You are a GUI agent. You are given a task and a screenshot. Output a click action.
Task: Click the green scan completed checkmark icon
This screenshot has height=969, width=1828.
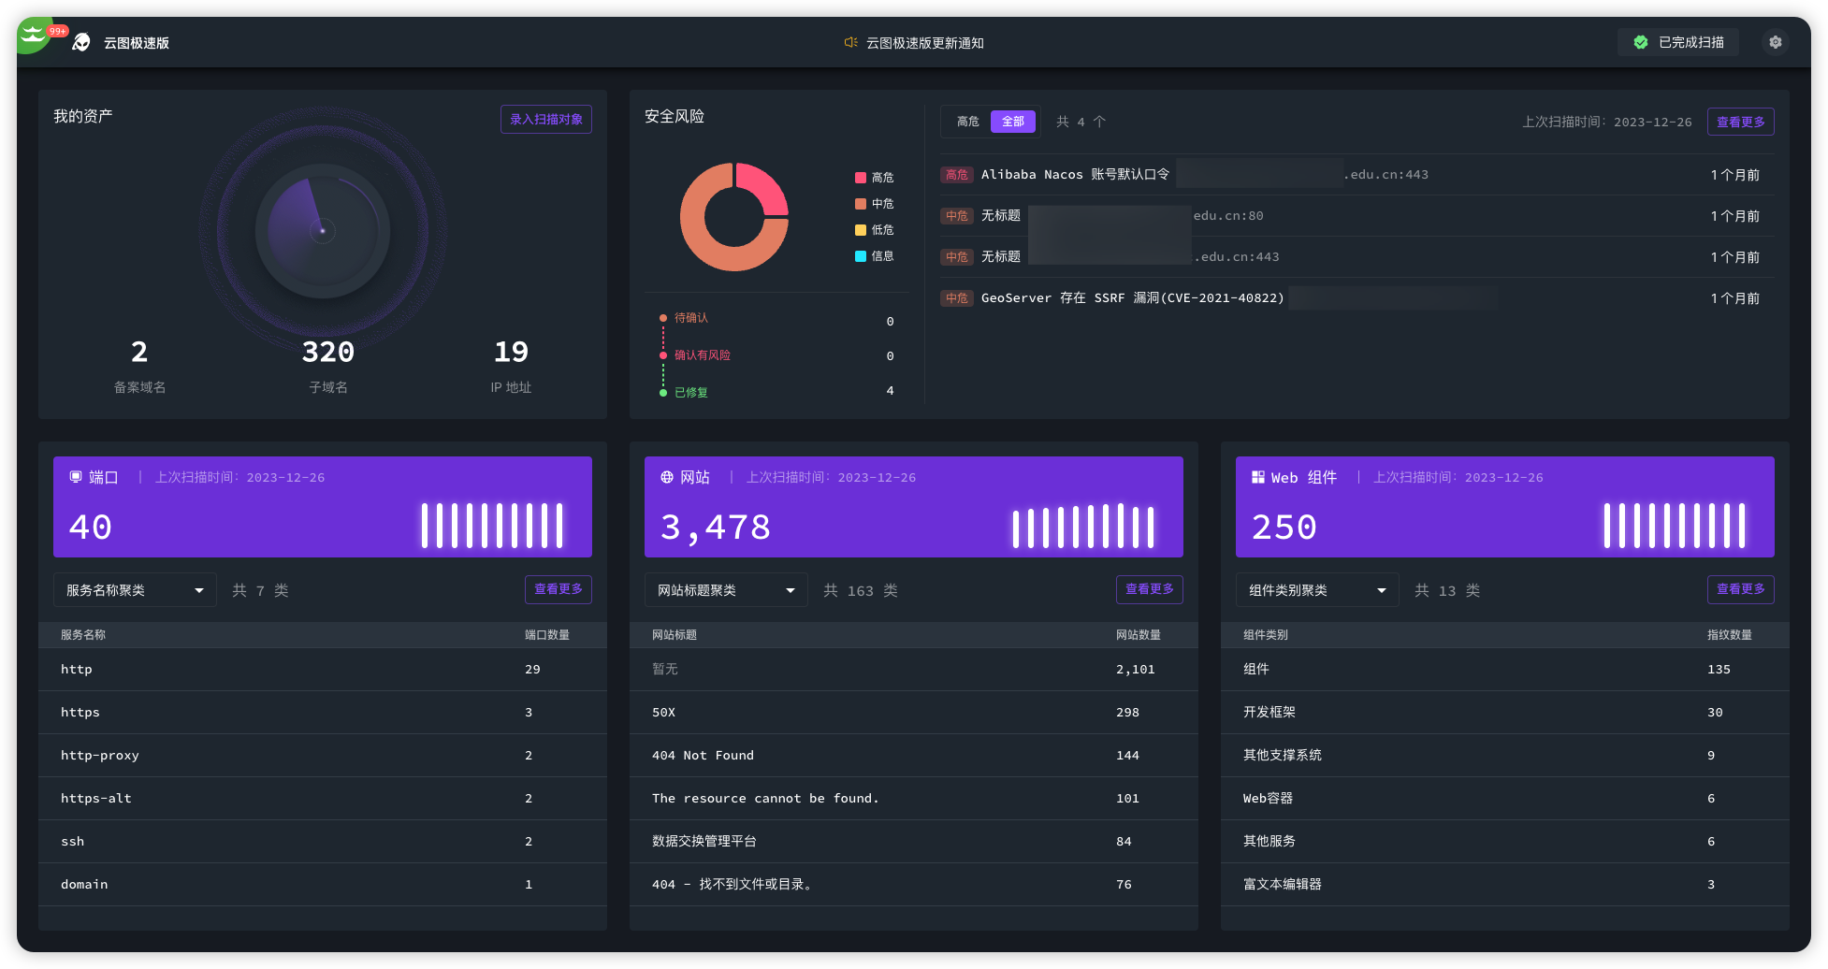[1640, 42]
